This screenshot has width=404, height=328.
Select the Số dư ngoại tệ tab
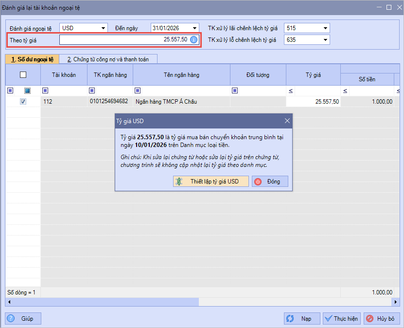pos(32,59)
